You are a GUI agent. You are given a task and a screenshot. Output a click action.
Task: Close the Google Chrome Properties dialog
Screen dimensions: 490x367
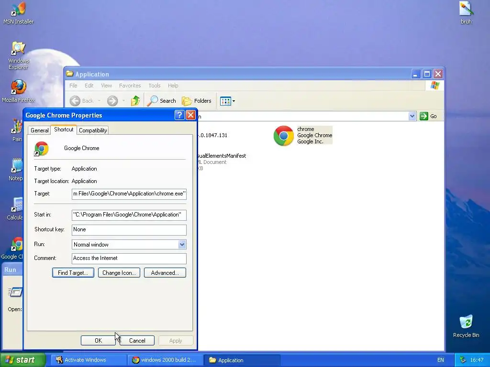coord(190,115)
